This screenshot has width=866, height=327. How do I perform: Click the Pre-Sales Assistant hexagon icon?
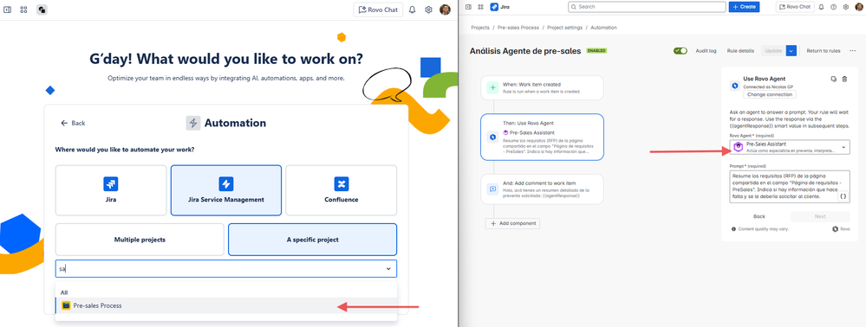739,147
